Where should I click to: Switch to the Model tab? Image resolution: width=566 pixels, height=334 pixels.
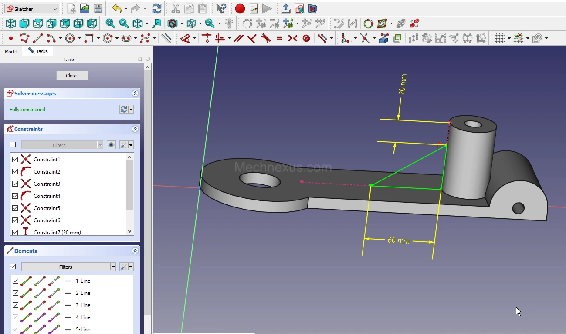click(11, 51)
